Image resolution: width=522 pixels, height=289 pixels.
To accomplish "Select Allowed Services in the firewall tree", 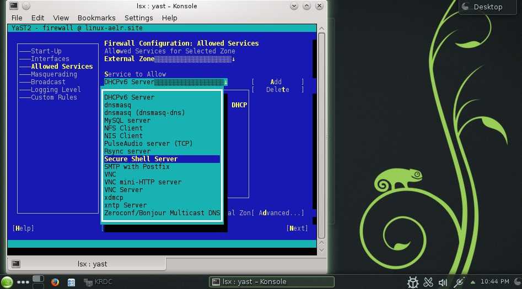I will point(62,66).
